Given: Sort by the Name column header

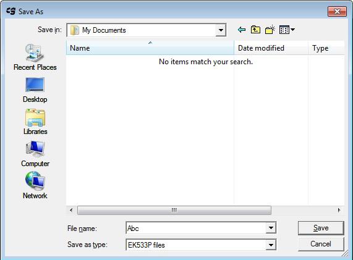Looking at the screenshot, I should [x=150, y=48].
